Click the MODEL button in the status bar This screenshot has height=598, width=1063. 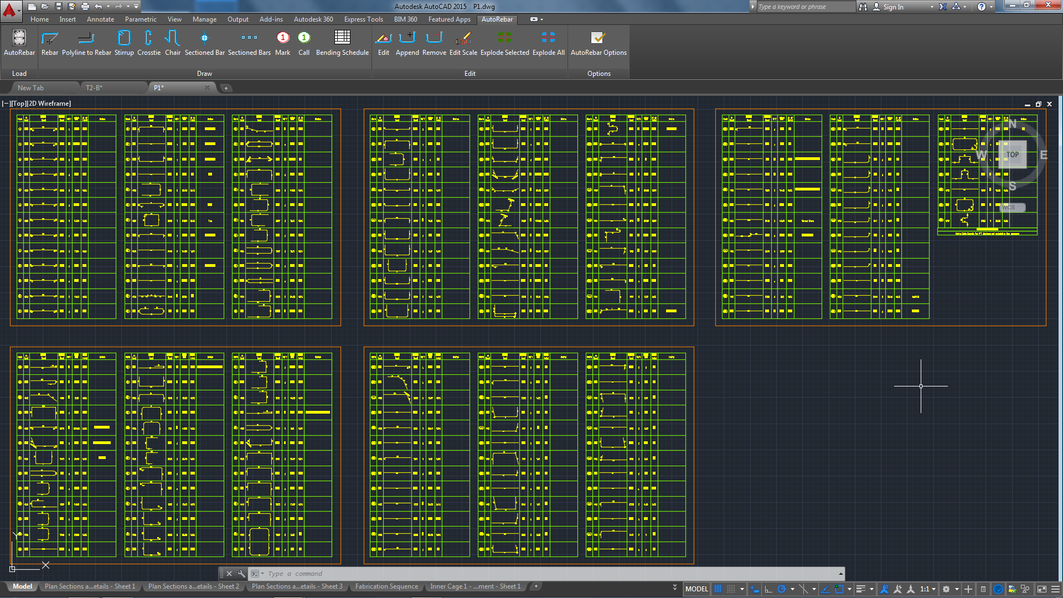tap(696, 589)
